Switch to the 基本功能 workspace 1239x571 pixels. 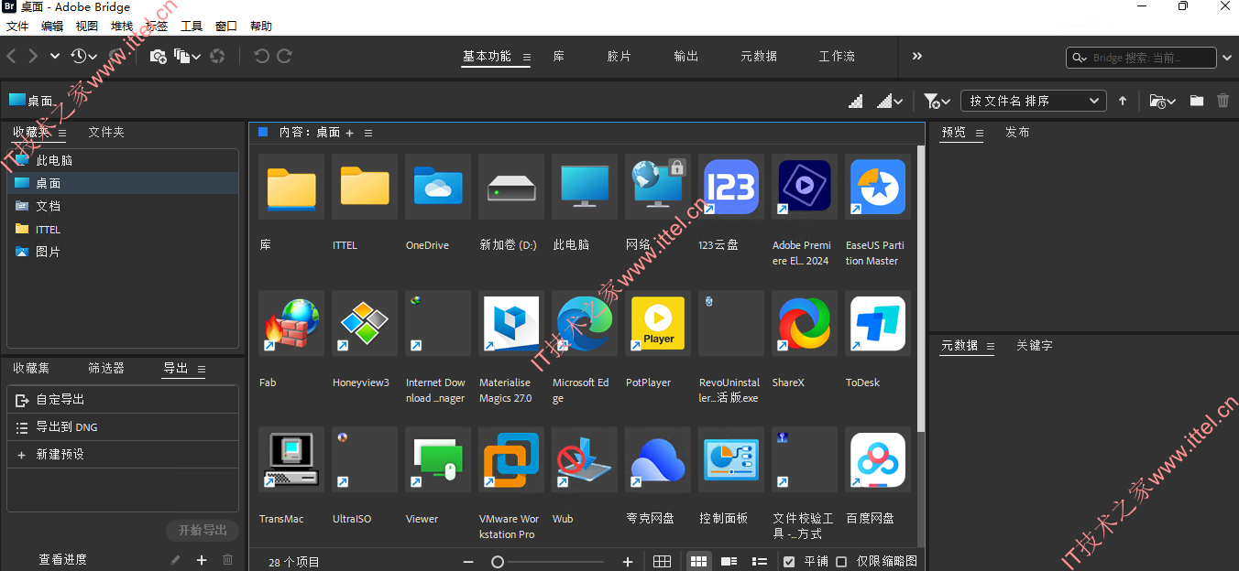pyautogui.click(x=487, y=57)
